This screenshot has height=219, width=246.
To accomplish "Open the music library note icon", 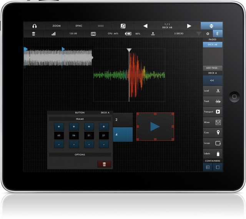I will click(x=123, y=26).
